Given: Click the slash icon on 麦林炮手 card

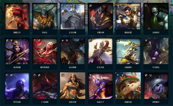Looking at the screenshot, I should (146, 75).
